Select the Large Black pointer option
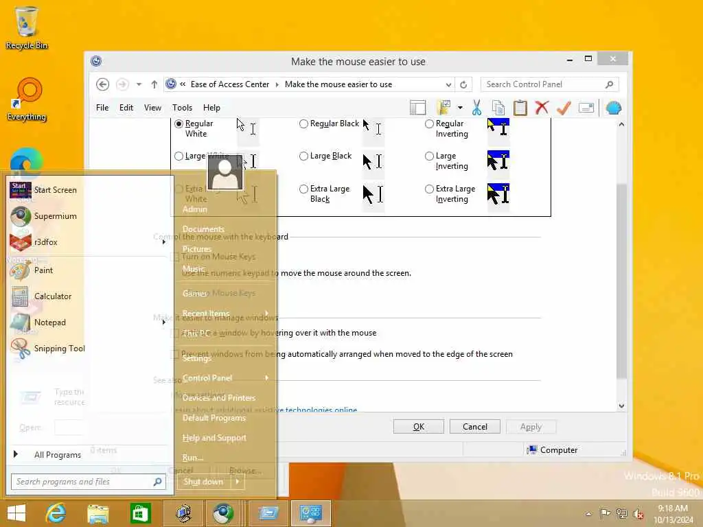 [303, 156]
